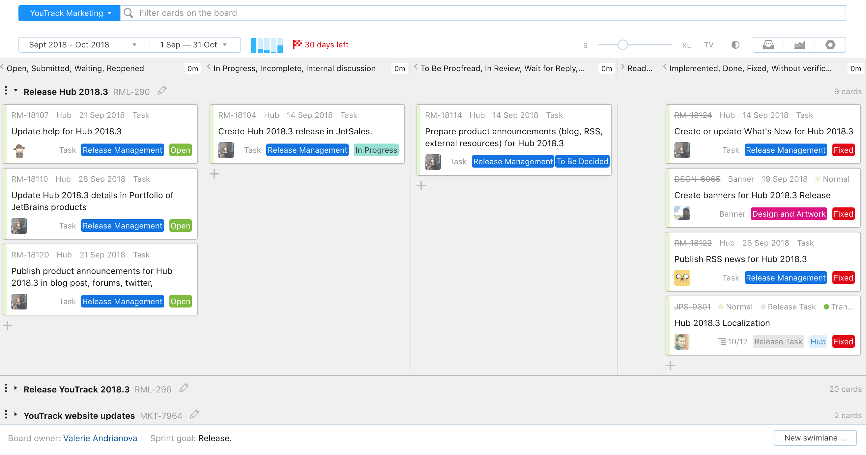Add new card in To Be Proofread column
The image size is (866, 455).
[x=421, y=186]
